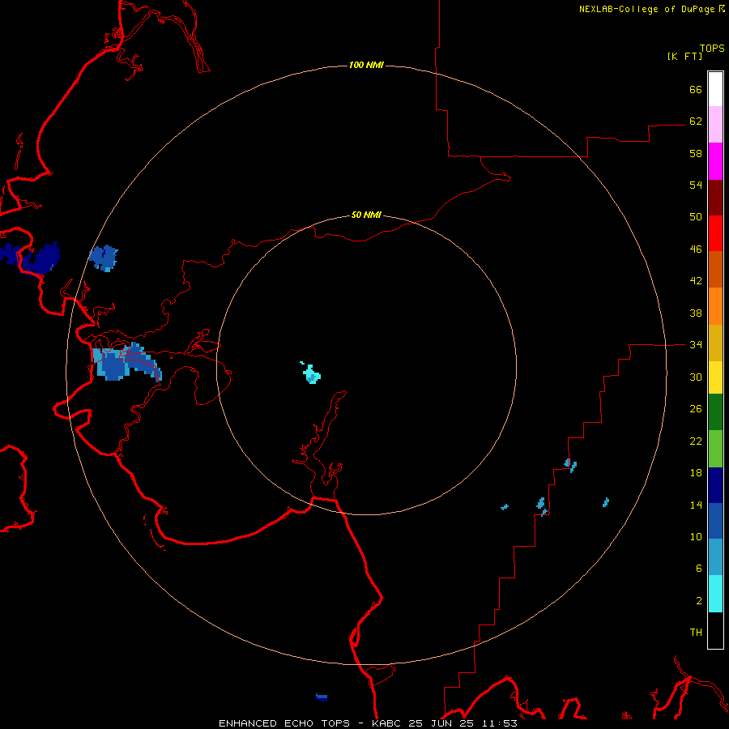Image resolution: width=729 pixels, height=729 pixels.
Task: Click the legend value 58
Action: 696,153
